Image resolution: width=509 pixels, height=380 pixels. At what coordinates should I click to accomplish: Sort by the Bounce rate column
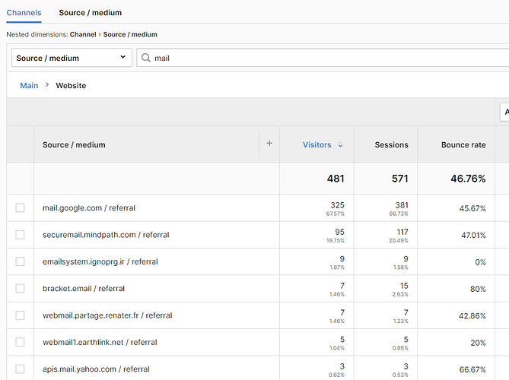point(463,144)
